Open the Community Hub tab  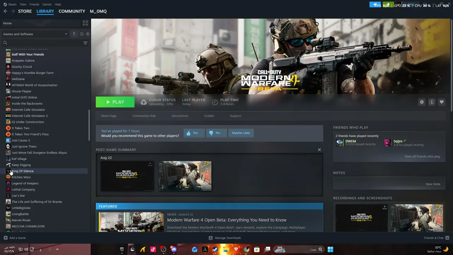click(x=144, y=116)
